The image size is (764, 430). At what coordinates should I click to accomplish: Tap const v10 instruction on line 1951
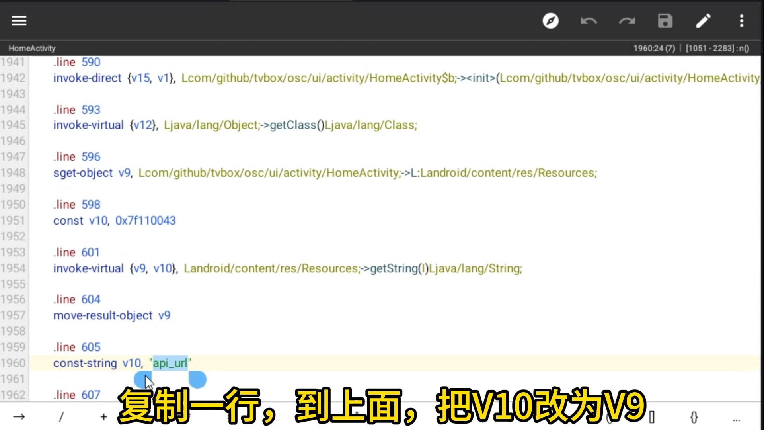point(81,220)
